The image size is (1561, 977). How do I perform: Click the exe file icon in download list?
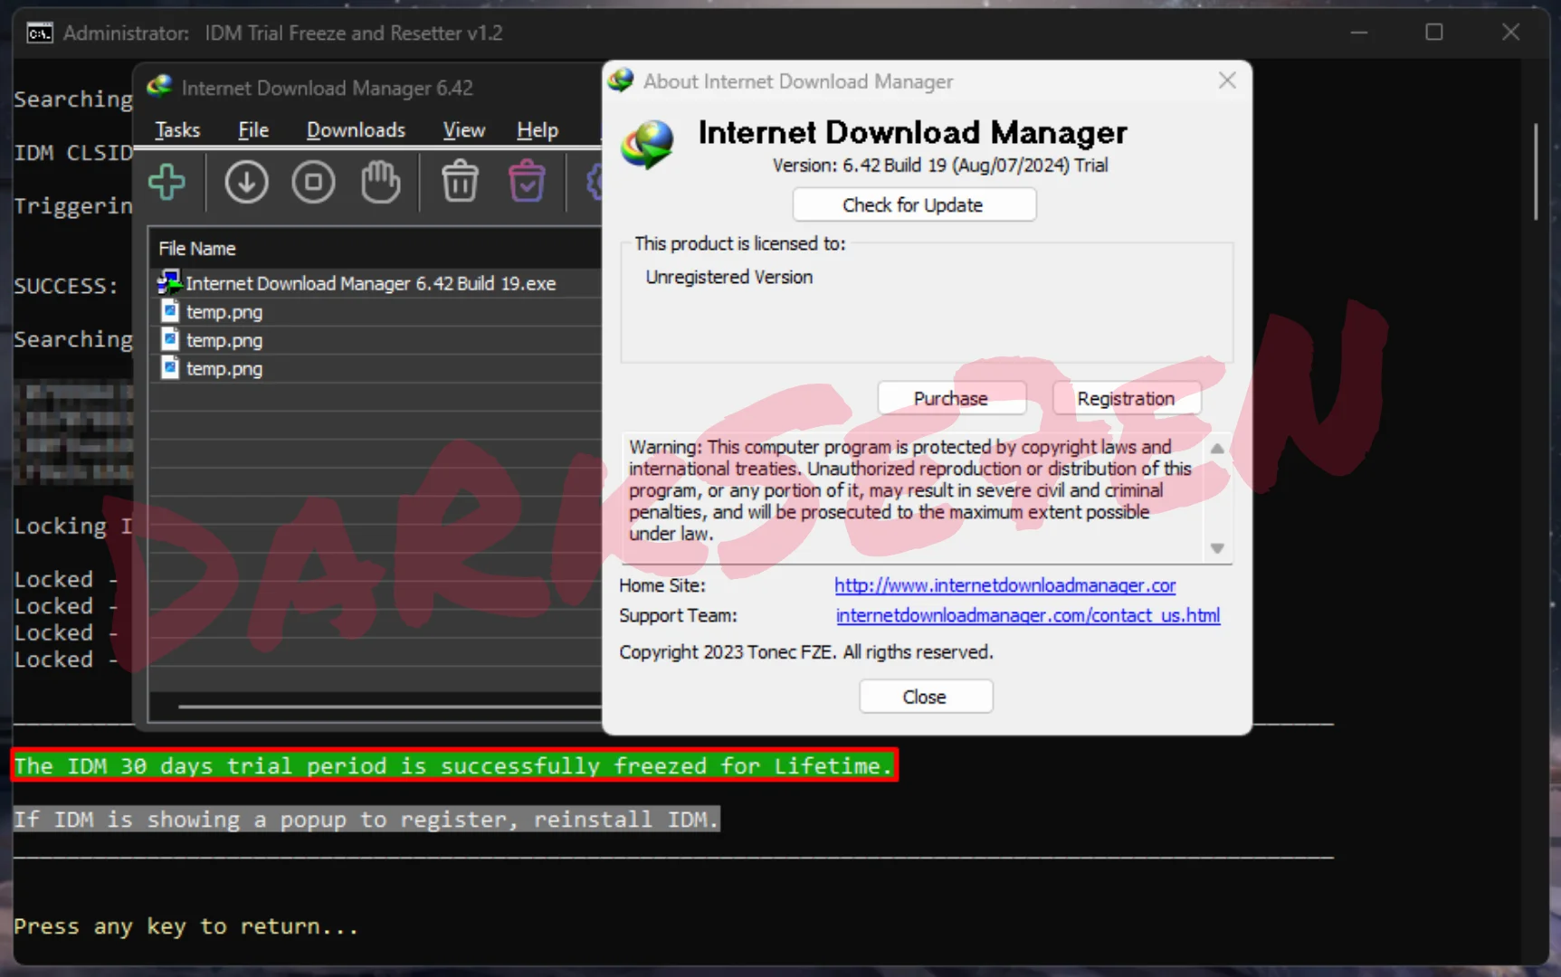pyautogui.click(x=169, y=282)
